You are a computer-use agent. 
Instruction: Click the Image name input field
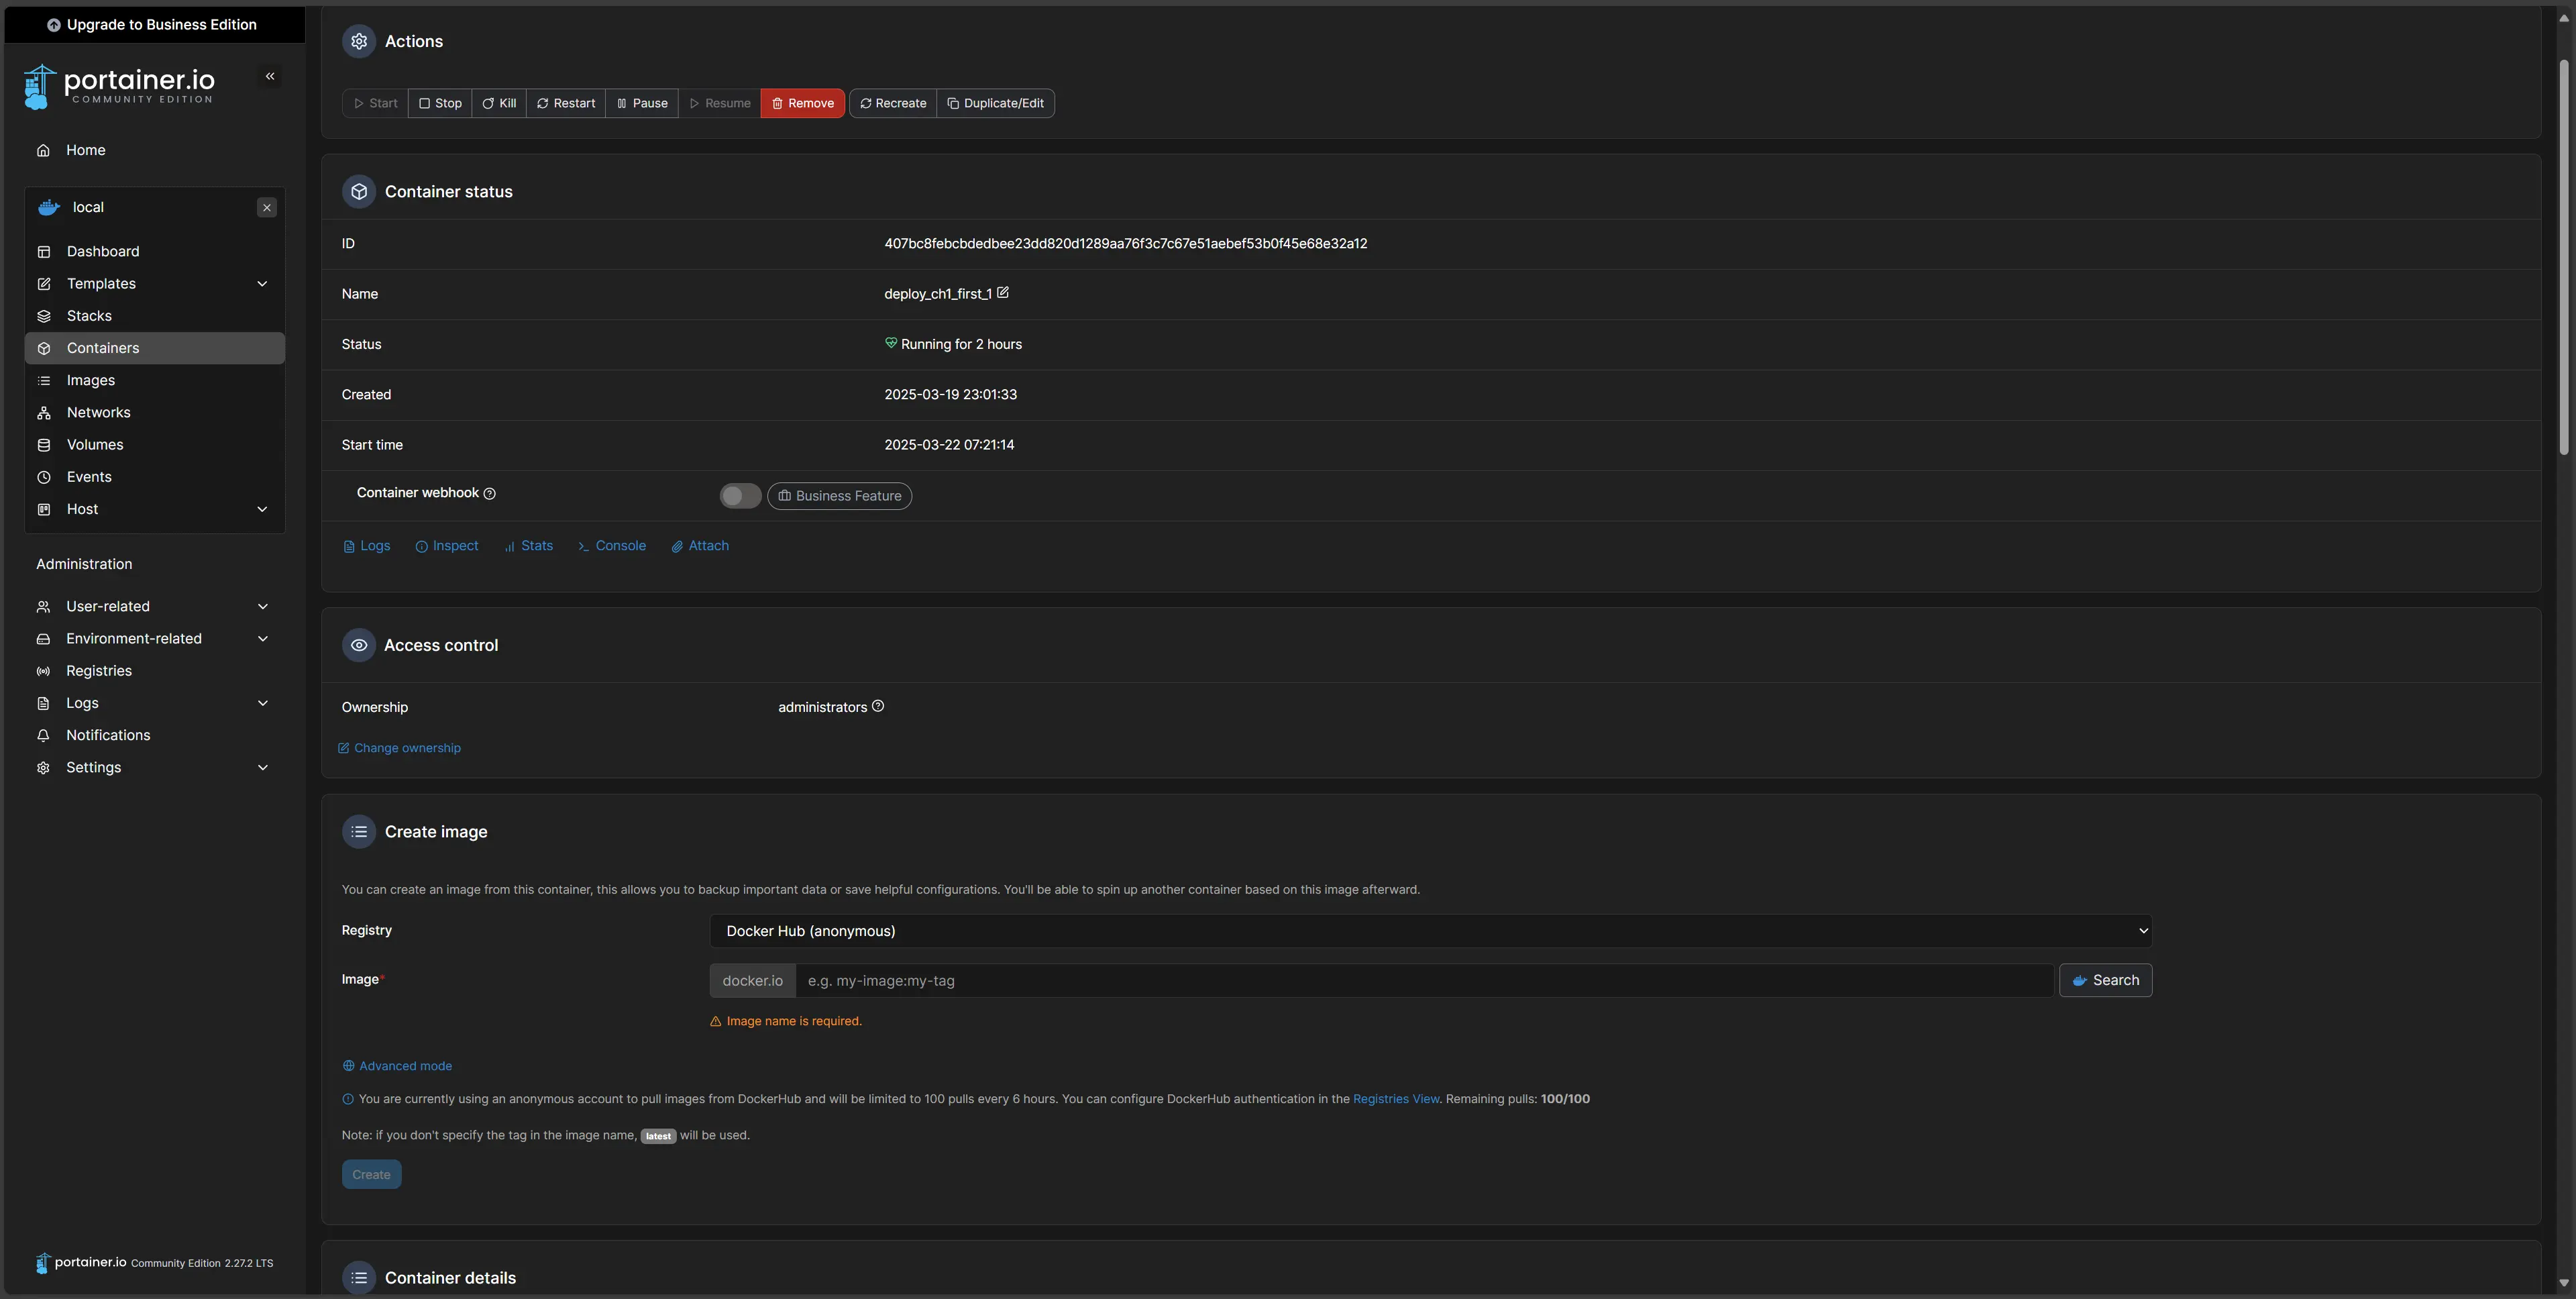1424,981
